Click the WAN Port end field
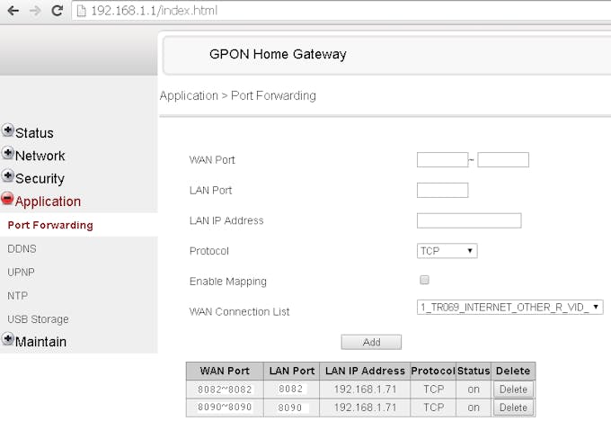611x430 pixels. pos(503,159)
